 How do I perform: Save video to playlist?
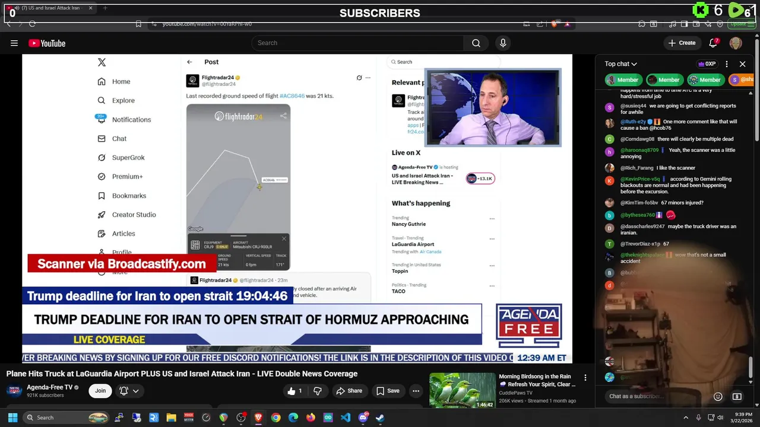(388, 391)
